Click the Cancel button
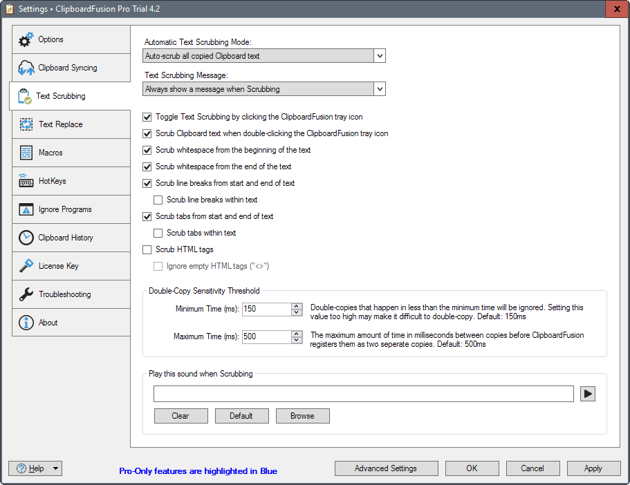Image resolution: width=630 pixels, height=485 pixels. 532,468
